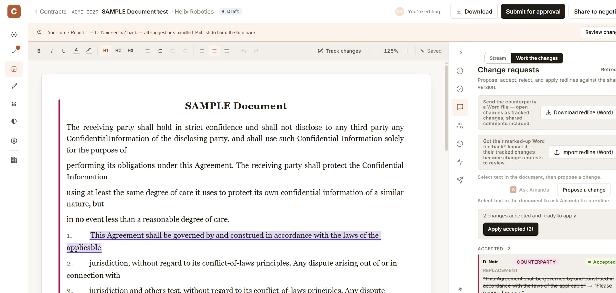Apply H2 heading style
The width and height of the screenshot is (616, 293).
[118, 51]
